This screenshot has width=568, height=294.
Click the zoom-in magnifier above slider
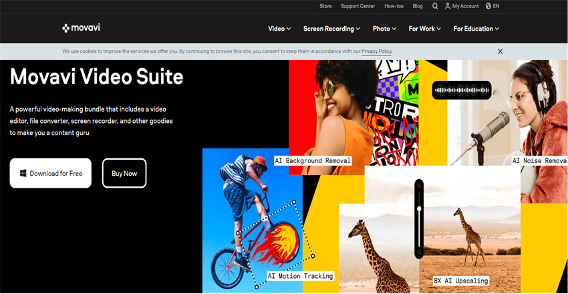(x=419, y=186)
